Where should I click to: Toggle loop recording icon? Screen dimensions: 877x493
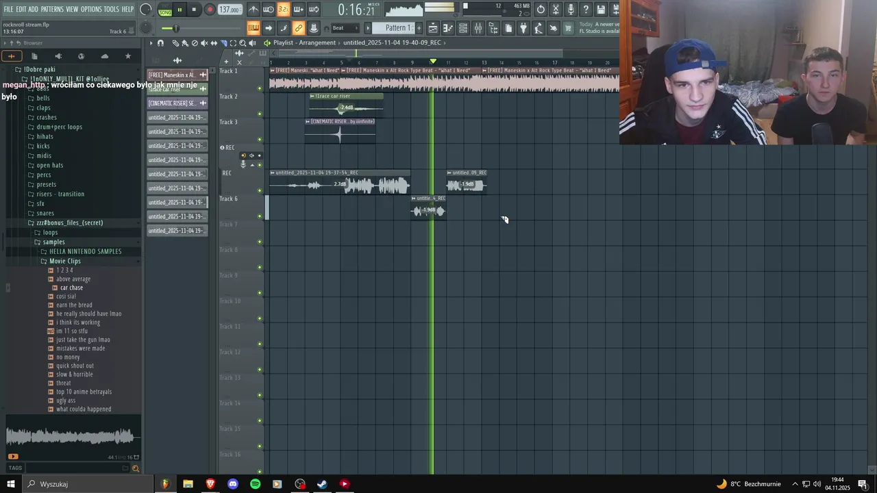[314, 10]
